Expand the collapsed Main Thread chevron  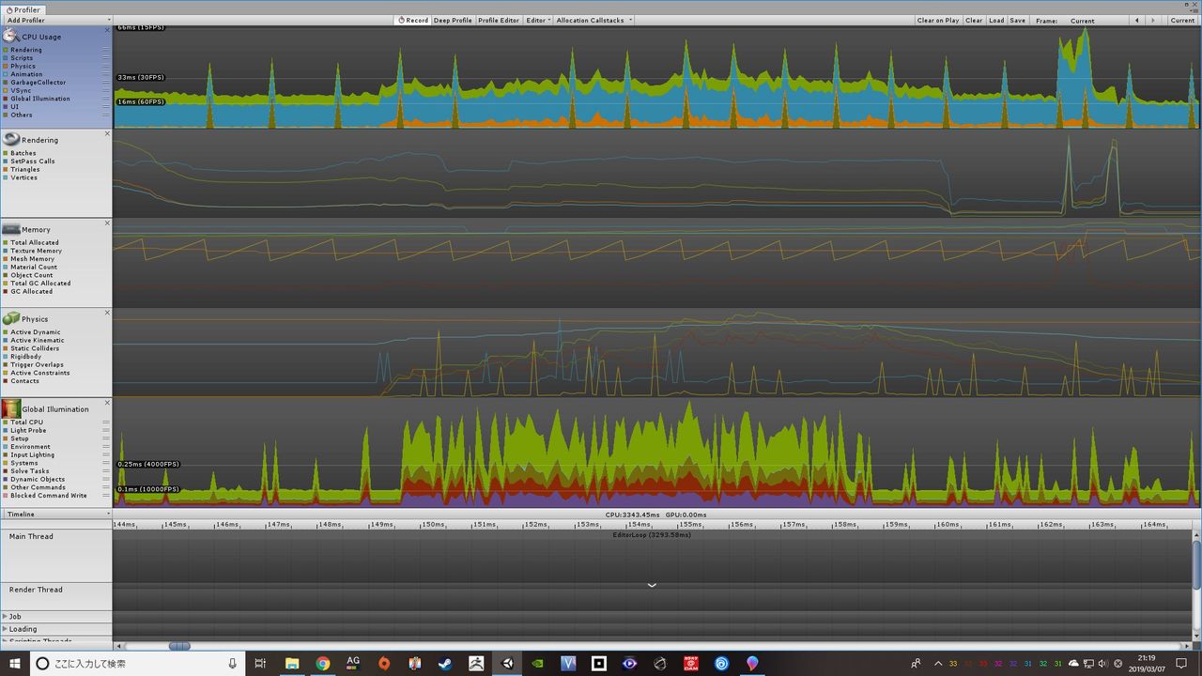pyautogui.click(x=652, y=585)
